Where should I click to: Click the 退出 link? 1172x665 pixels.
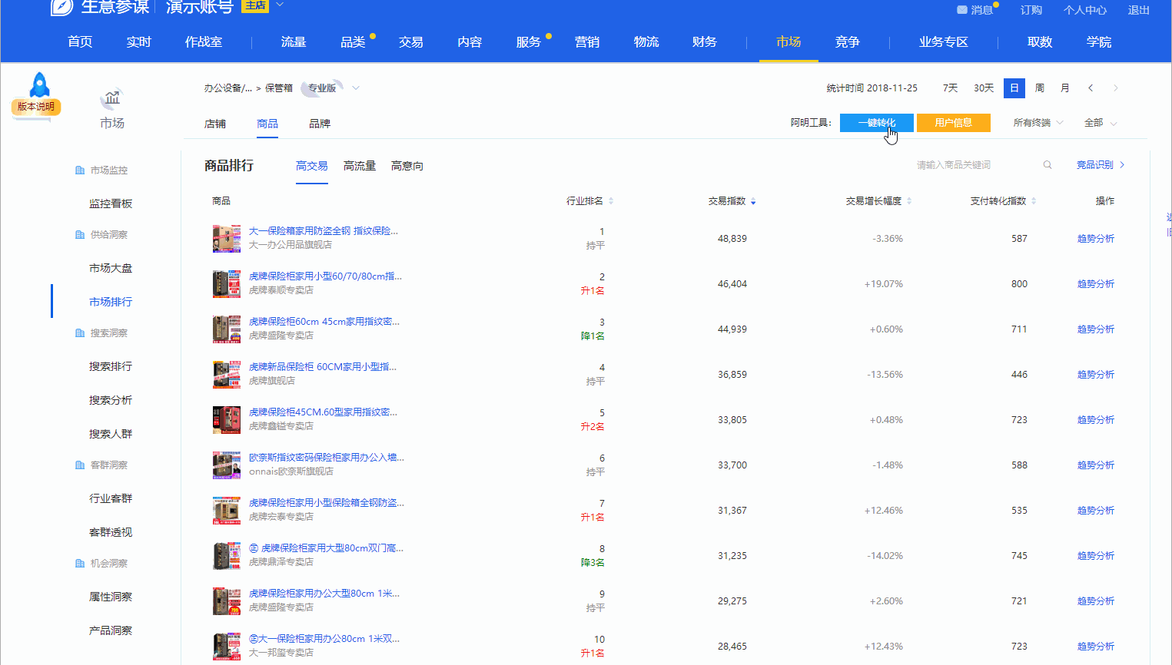[x=1139, y=10]
